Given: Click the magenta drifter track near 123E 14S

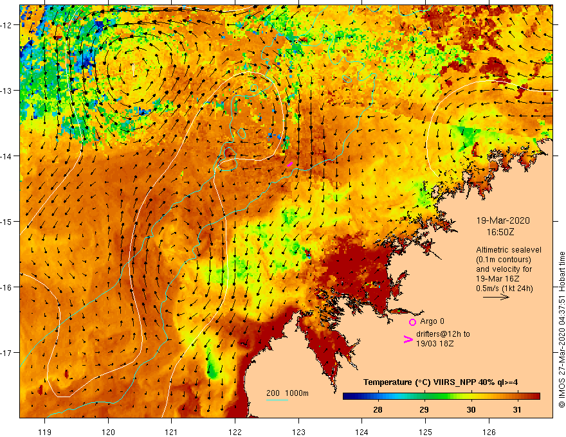Looking at the screenshot, I should point(289,165).
